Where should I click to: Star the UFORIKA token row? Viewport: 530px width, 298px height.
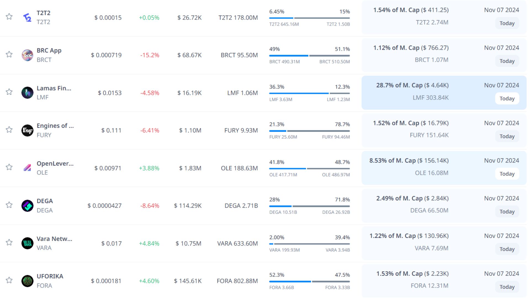(9, 280)
